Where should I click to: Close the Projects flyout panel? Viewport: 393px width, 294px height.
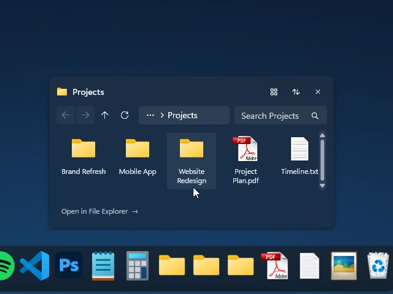[x=318, y=92]
